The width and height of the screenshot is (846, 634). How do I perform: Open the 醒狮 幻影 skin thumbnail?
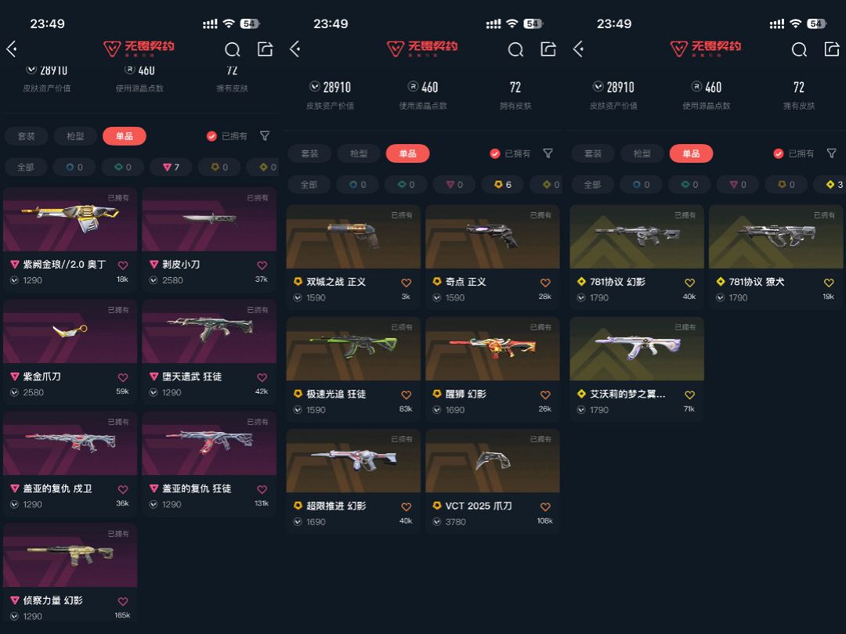492,349
